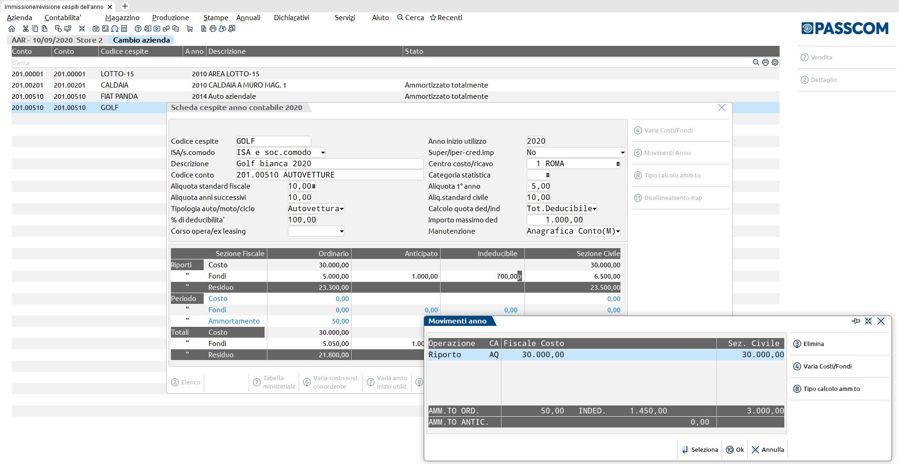Open the Stampe menu
Viewport: 899px width, 464px height.
tap(216, 18)
